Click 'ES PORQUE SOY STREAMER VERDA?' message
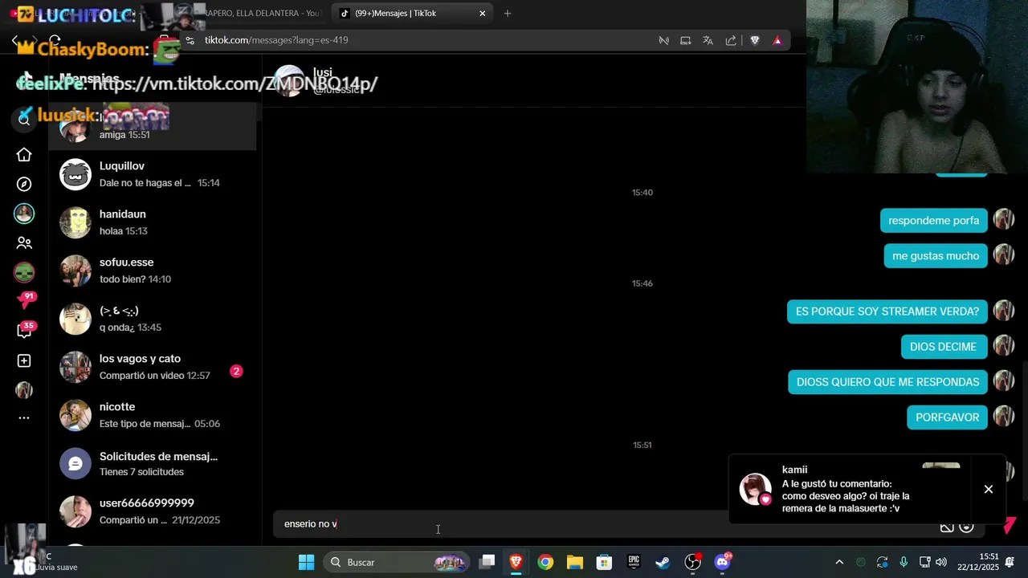Image resolution: width=1028 pixels, height=578 pixels. click(887, 311)
